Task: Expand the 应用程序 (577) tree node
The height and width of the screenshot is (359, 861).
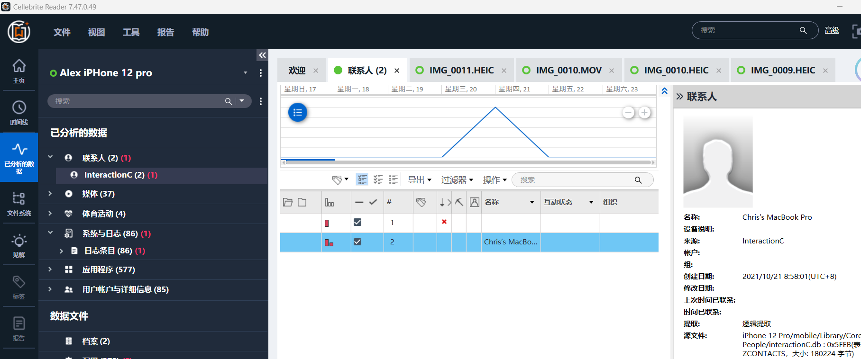Action: pyautogui.click(x=50, y=269)
